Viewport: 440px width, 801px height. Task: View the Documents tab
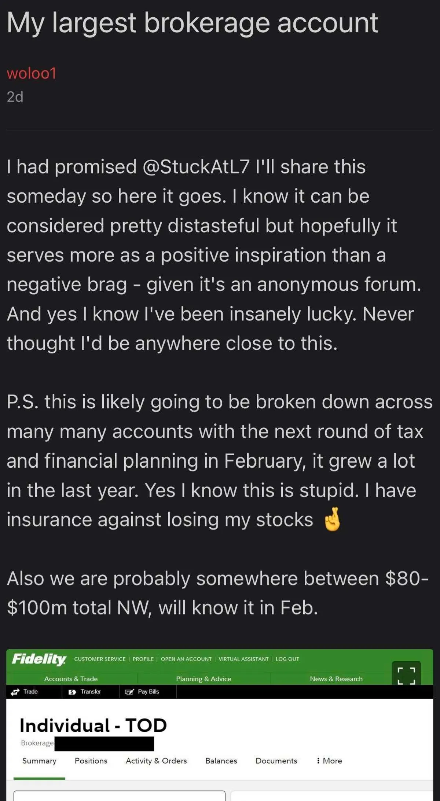tap(276, 761)
